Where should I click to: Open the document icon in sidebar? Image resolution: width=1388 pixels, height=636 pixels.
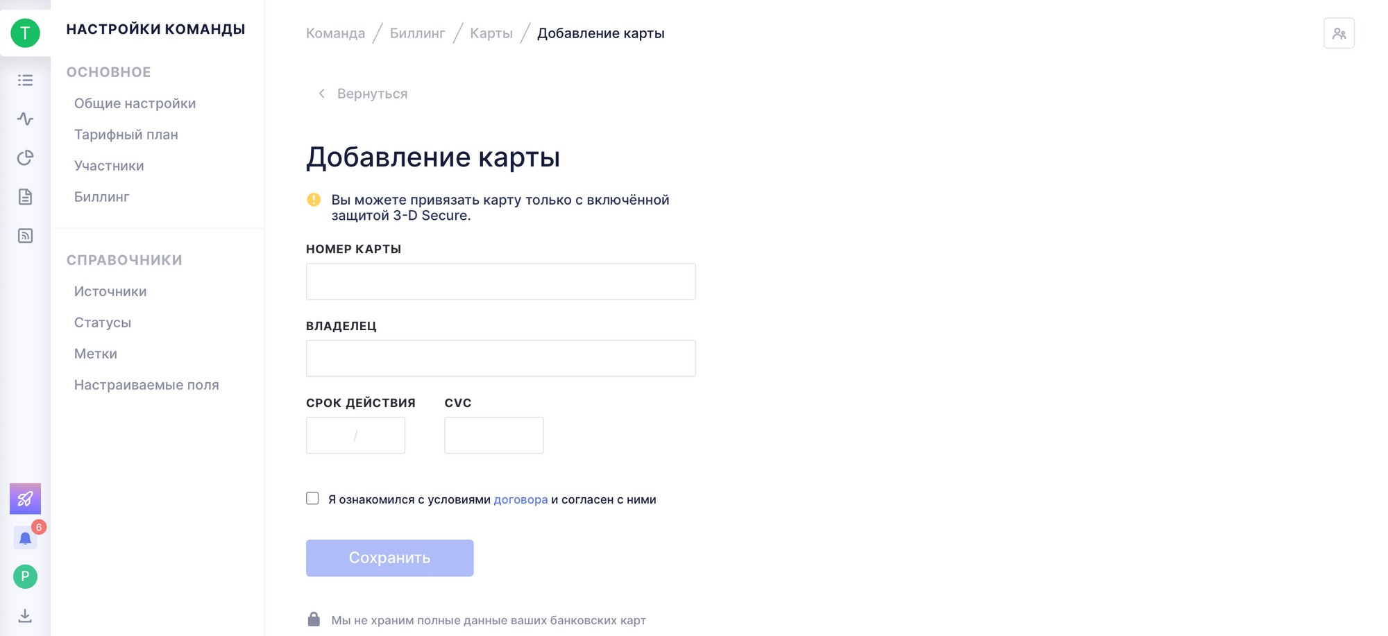pos(25,197)
